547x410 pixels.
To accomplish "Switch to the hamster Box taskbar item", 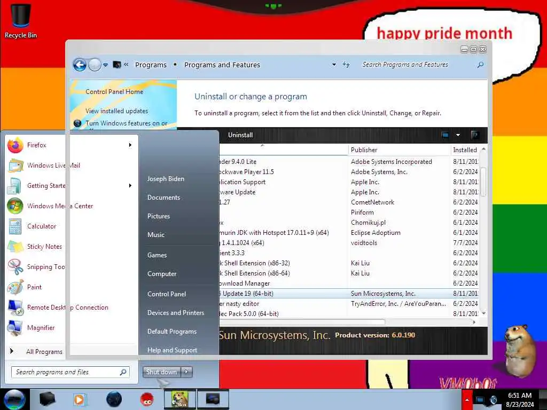I will tap(180, 399).
